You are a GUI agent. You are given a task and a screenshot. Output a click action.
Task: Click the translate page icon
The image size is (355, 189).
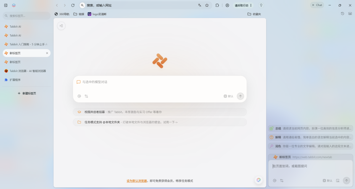(x=200, y=5)
